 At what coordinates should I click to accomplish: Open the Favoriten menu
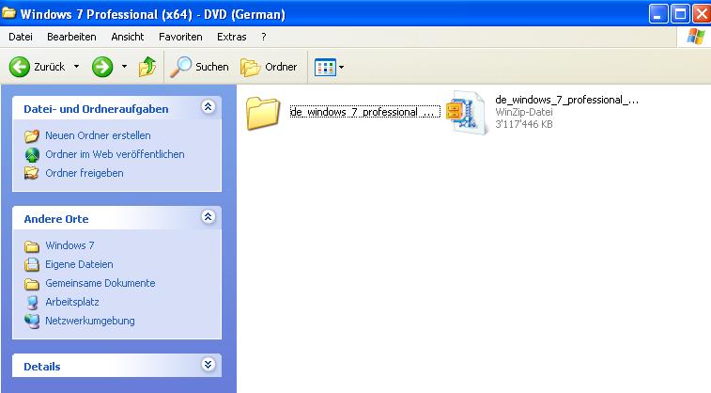[x=180, y=37]
